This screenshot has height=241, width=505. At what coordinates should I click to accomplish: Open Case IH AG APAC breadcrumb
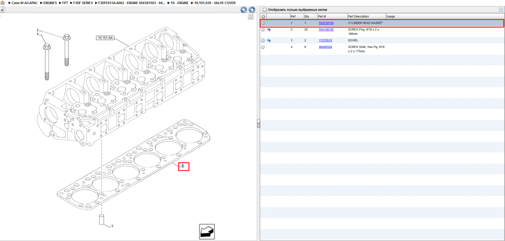24,3
